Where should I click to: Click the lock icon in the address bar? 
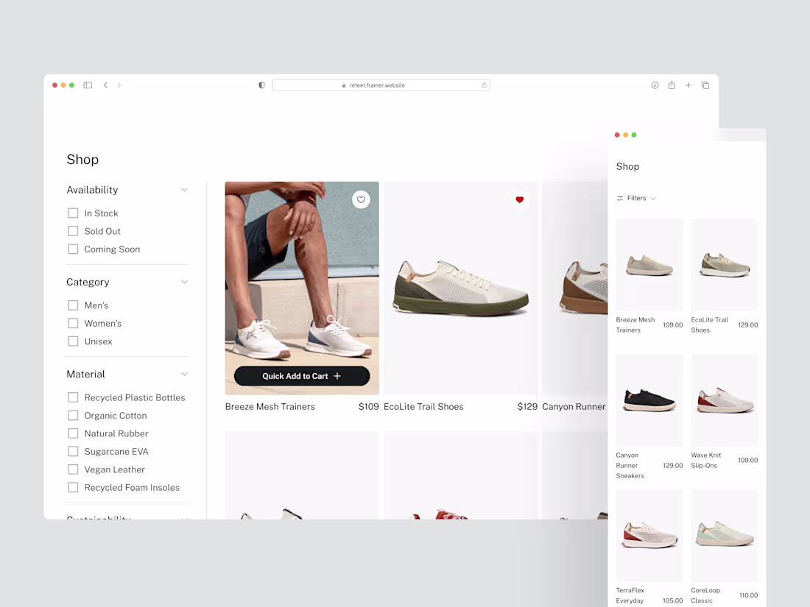pyautogui.click(x=344, y=85)
